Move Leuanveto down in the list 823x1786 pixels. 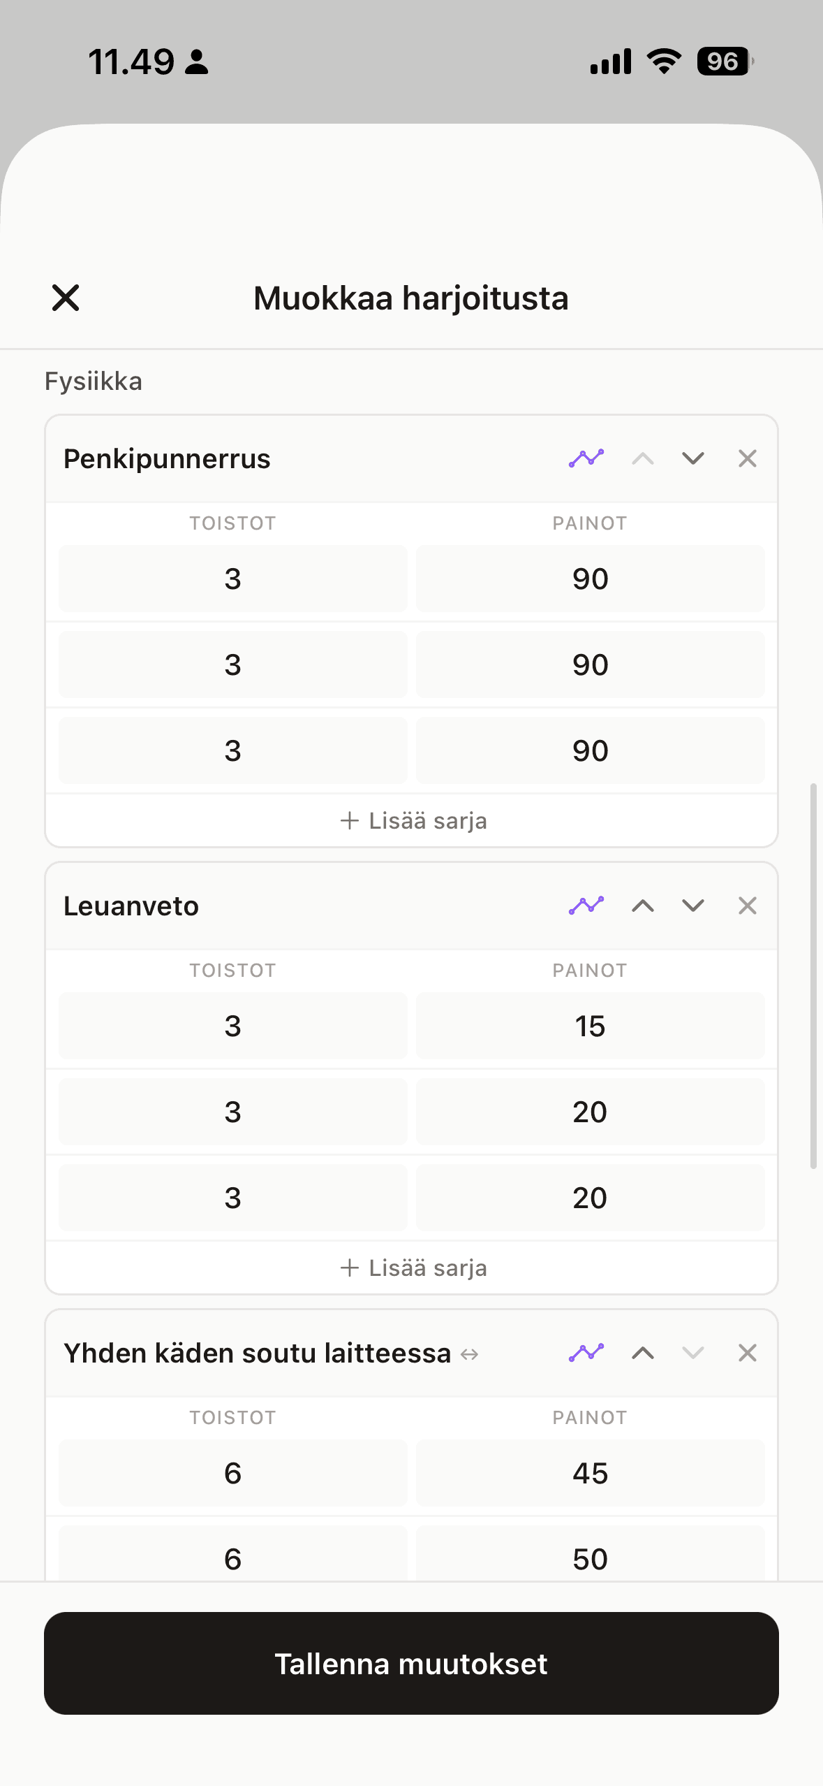pos(692,906)
